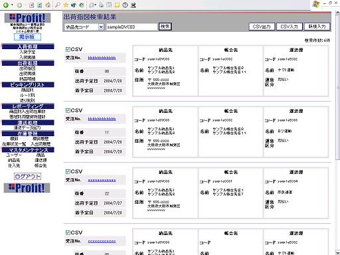Open 在庫状況一覧 in the sidebar
The width and height of the screenshot is (340, 255).
pyautogui.click(x=14, y=144)
